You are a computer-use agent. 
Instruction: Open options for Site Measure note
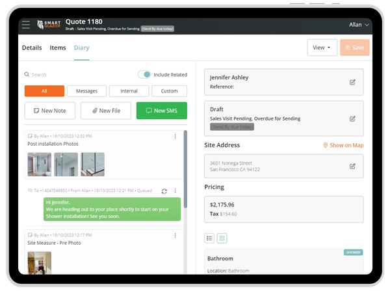pos(175,235)
